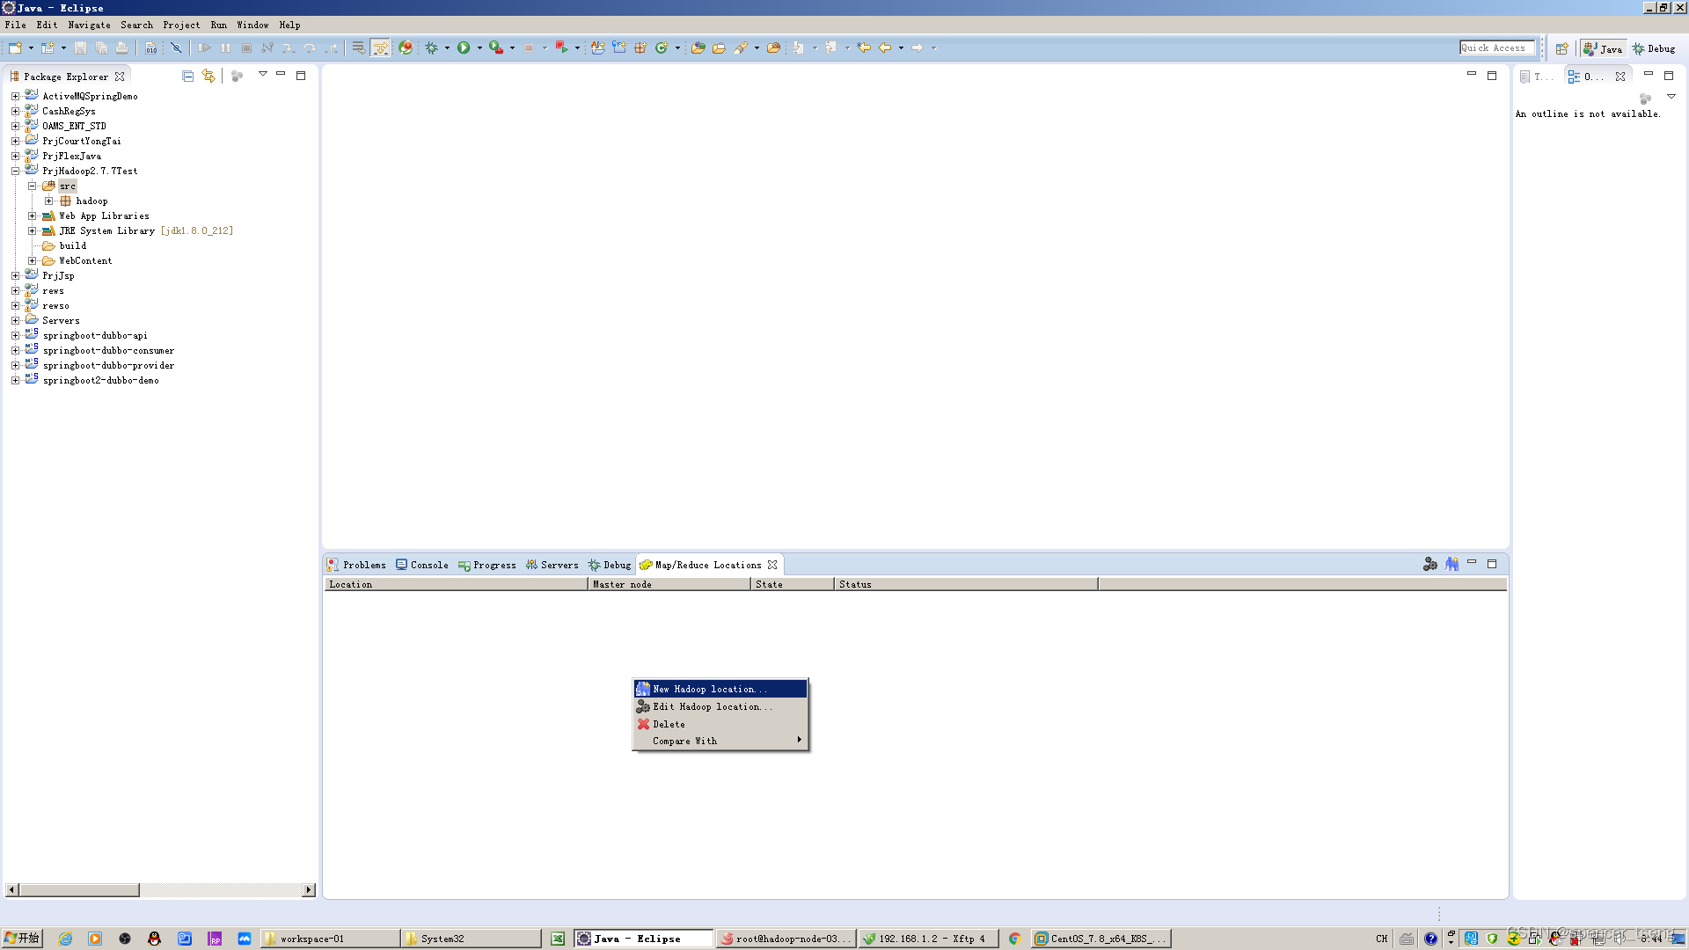Collapse the PrjHadoop2.7.7Test project
Image resolution: width=1689 pixels, height=950 pixels.
[15, 171]
